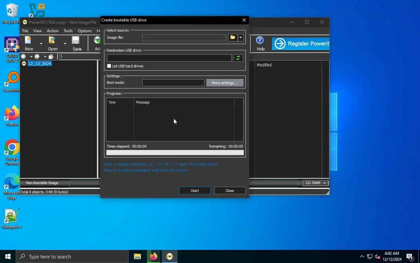Click the File Explorer taskbar icon
The height and width of the screenshot is (263, 420).
[x=137, y=256]
